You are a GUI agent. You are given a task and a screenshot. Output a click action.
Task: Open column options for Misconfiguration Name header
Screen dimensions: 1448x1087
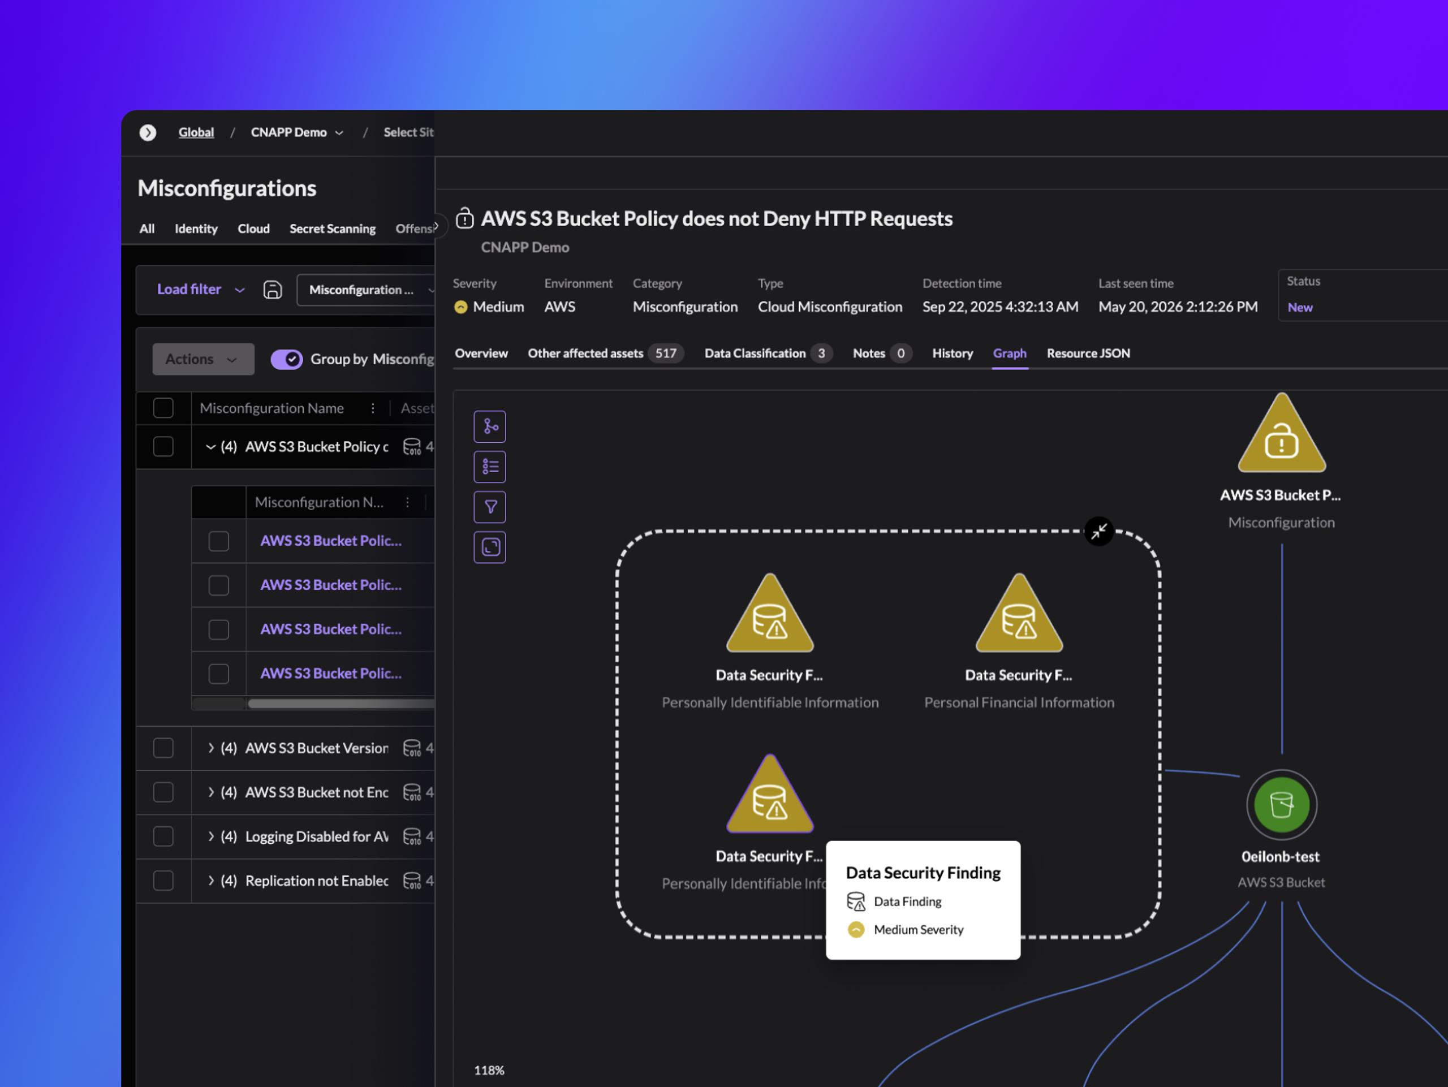373,408
